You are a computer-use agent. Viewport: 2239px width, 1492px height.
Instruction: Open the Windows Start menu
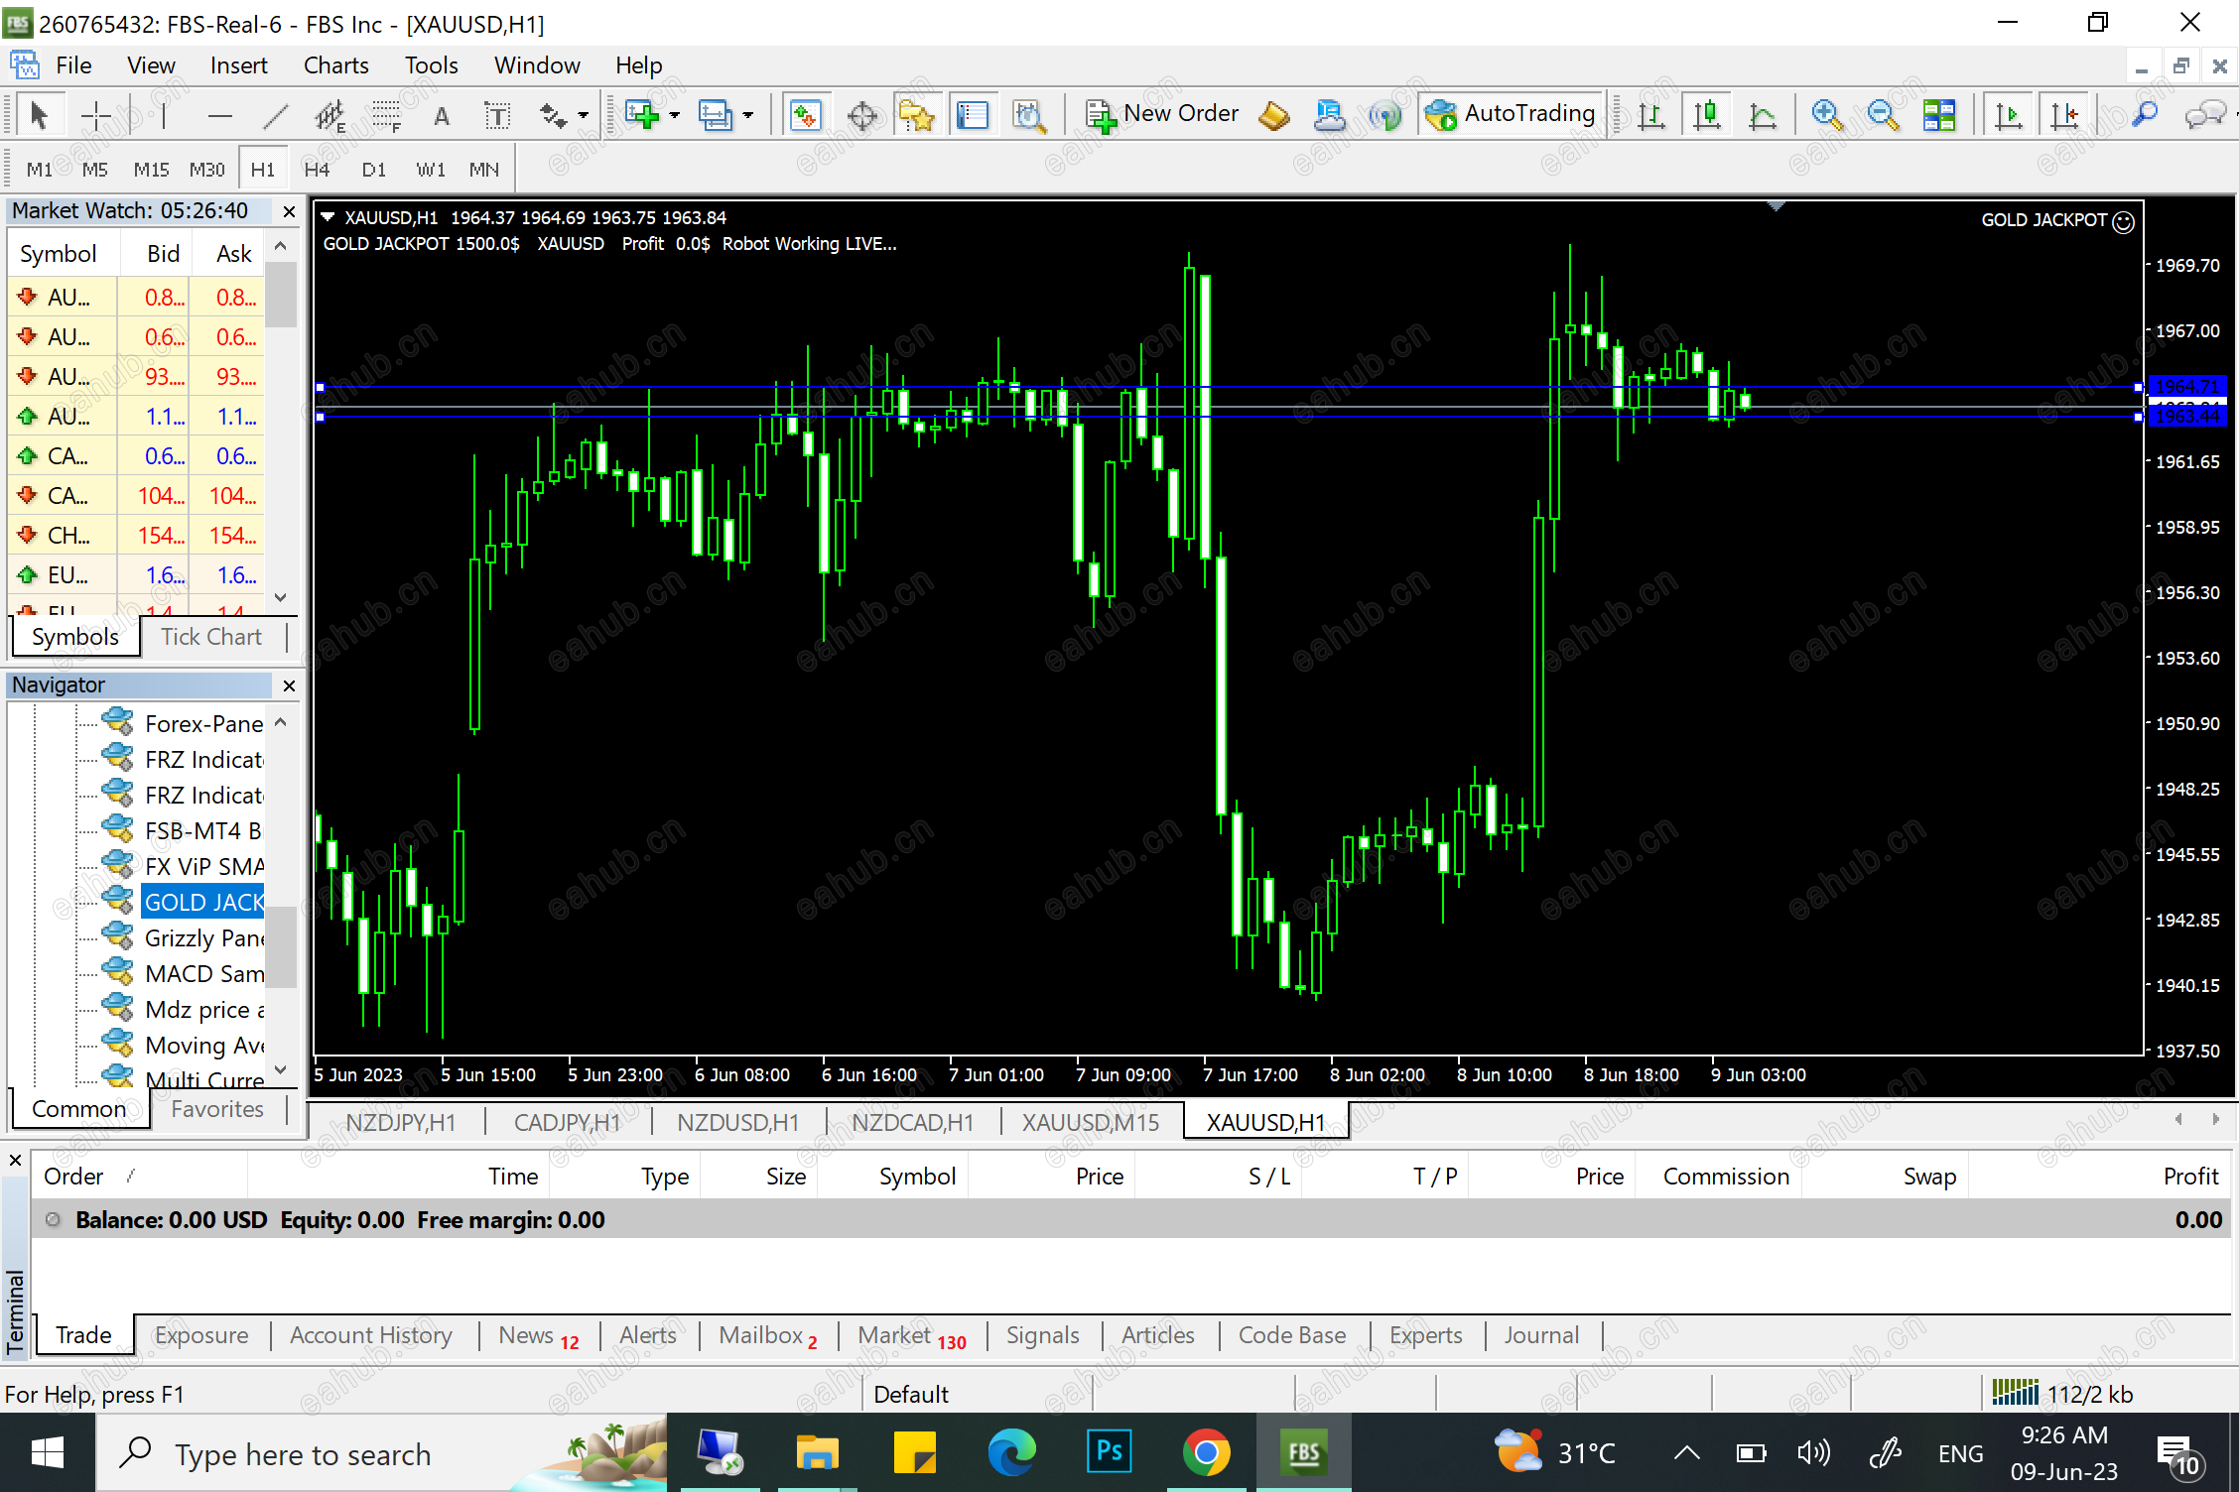click(x=47, y=1454)
